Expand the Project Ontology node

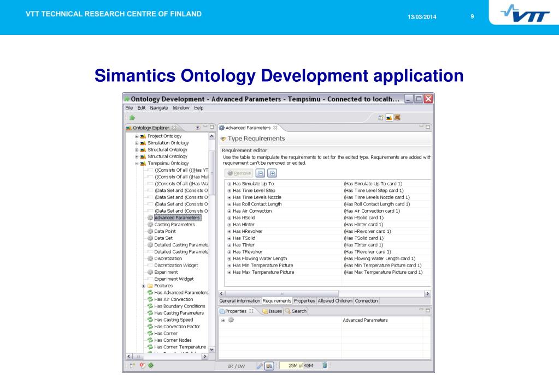click(137, 136)
